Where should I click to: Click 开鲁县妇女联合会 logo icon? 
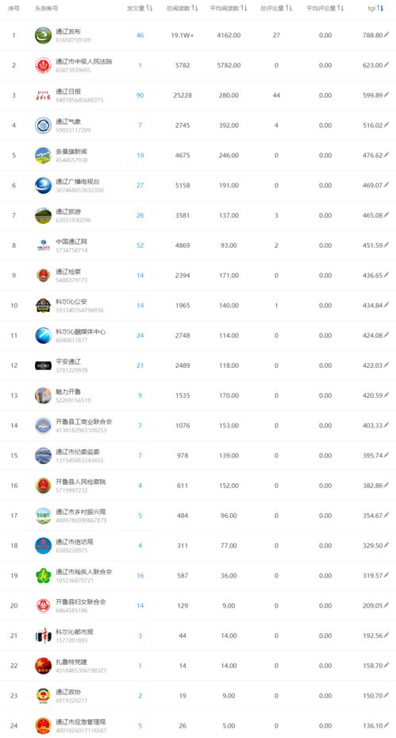click(44, 606)
